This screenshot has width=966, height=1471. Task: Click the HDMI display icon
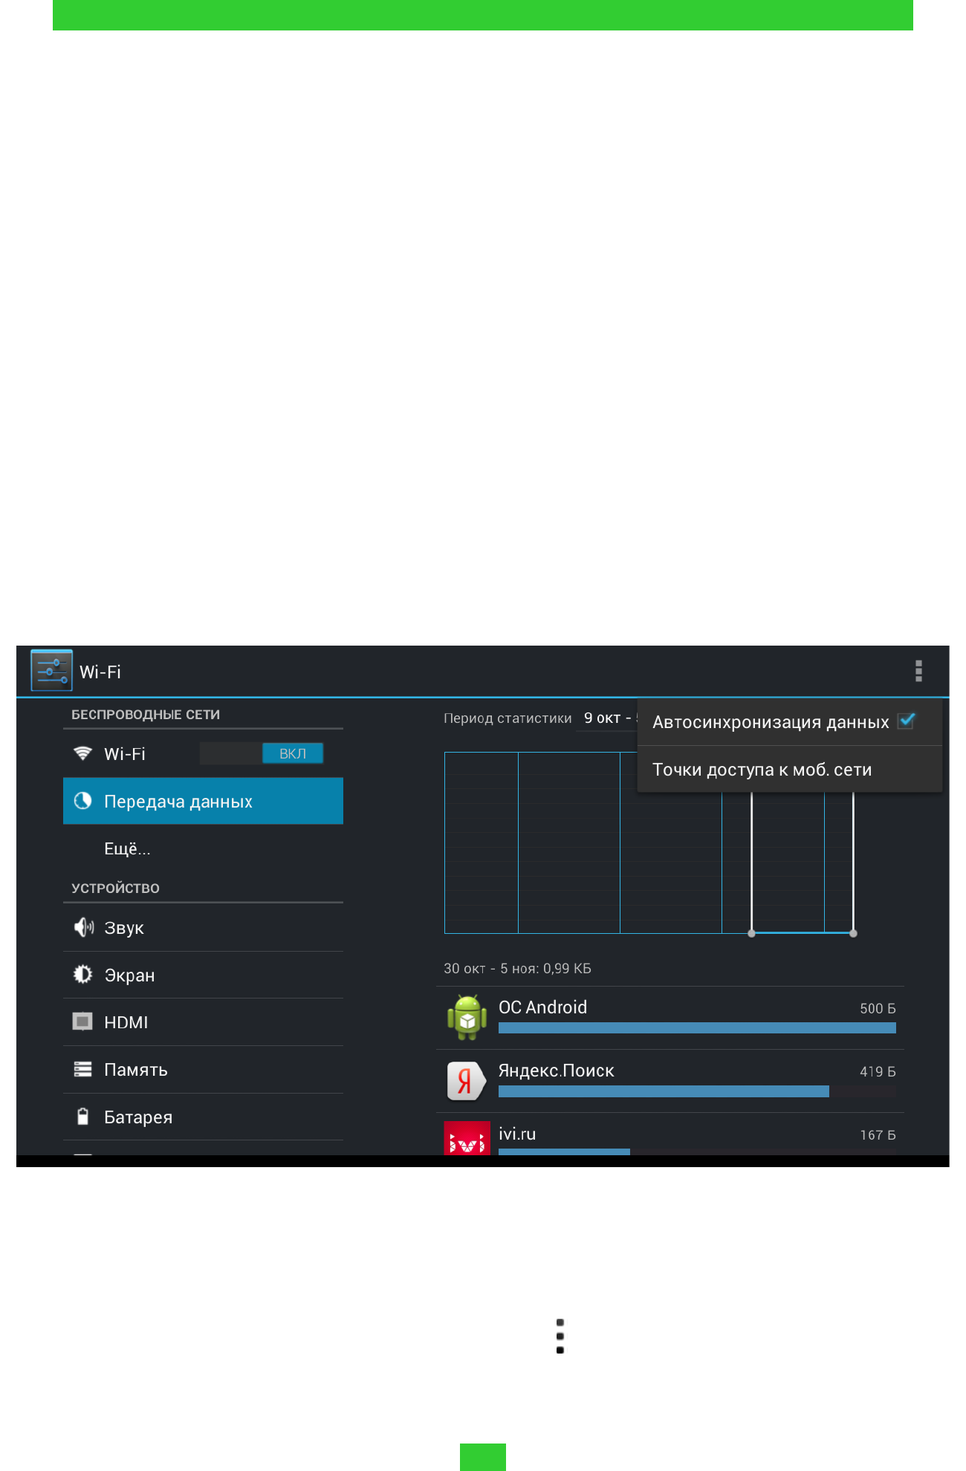point(82,1022)
